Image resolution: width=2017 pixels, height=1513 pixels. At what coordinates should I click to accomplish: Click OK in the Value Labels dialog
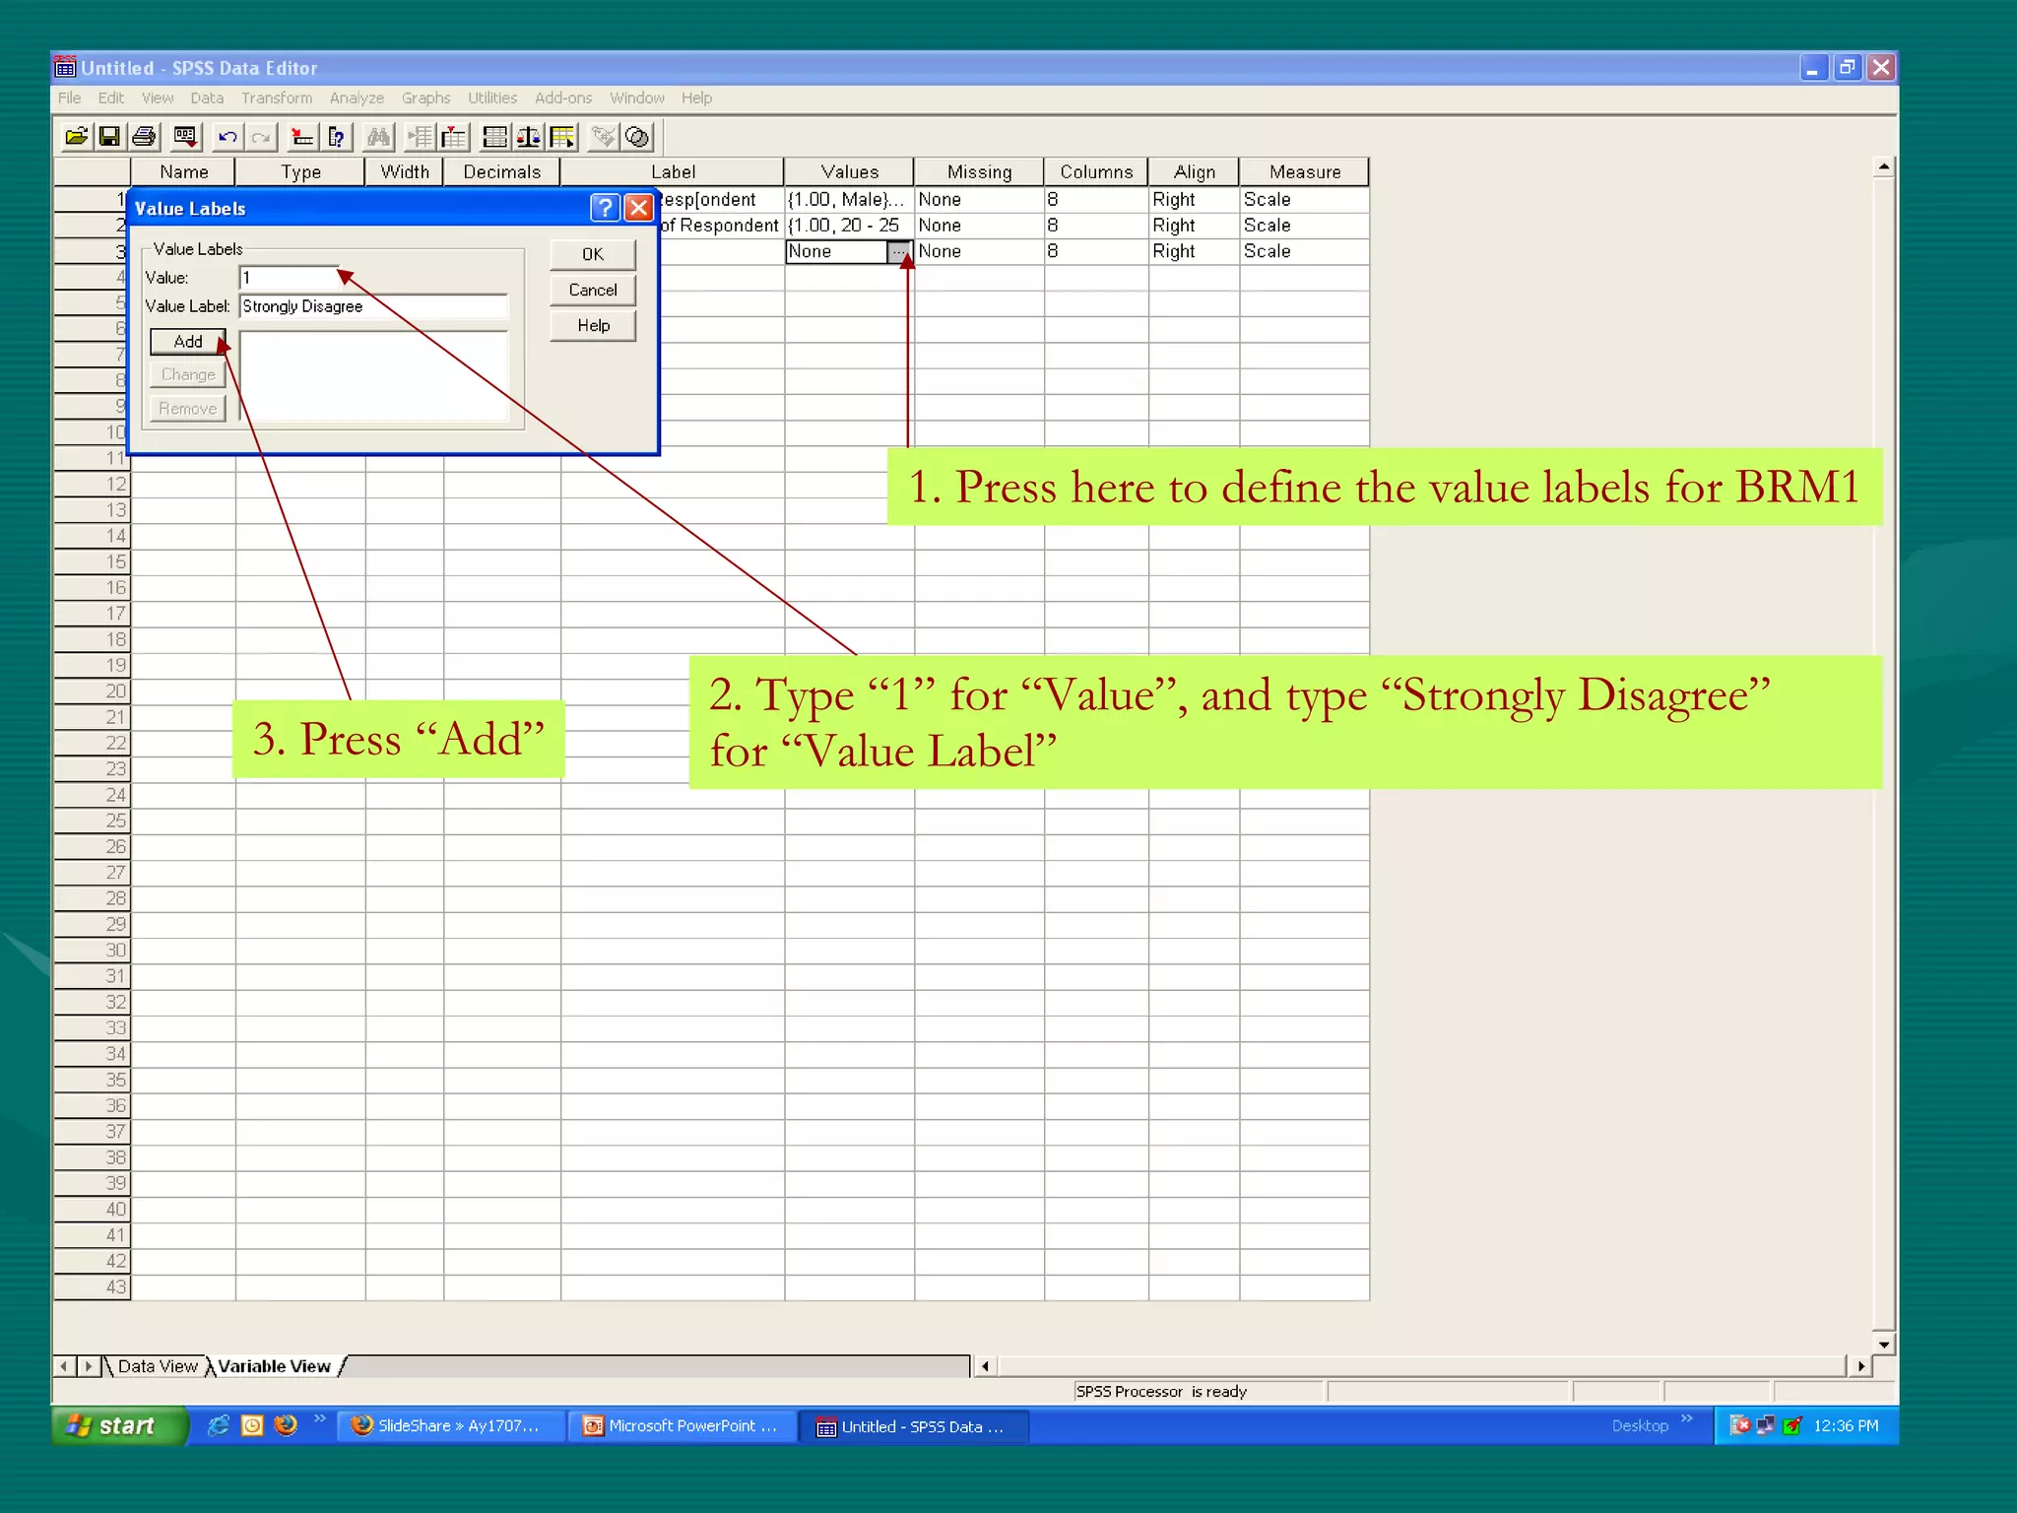click(x=592, y=254)
